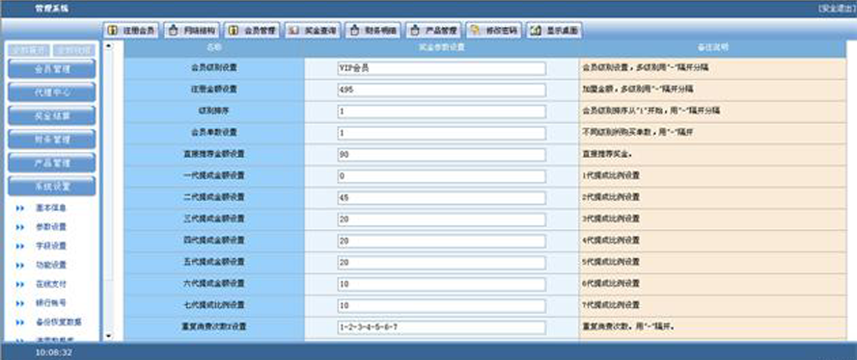The image size is (857, 360).
Task: Click the arrow icon beside 参数设置
Action: (20, 227)
